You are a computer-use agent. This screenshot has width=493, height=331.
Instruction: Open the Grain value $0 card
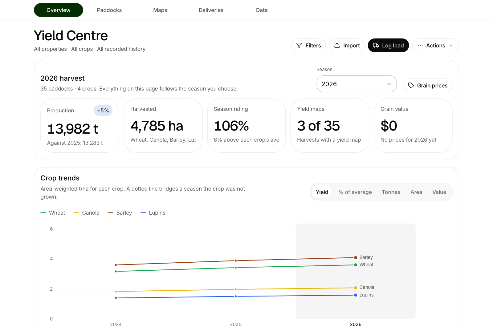coord(413,126)
